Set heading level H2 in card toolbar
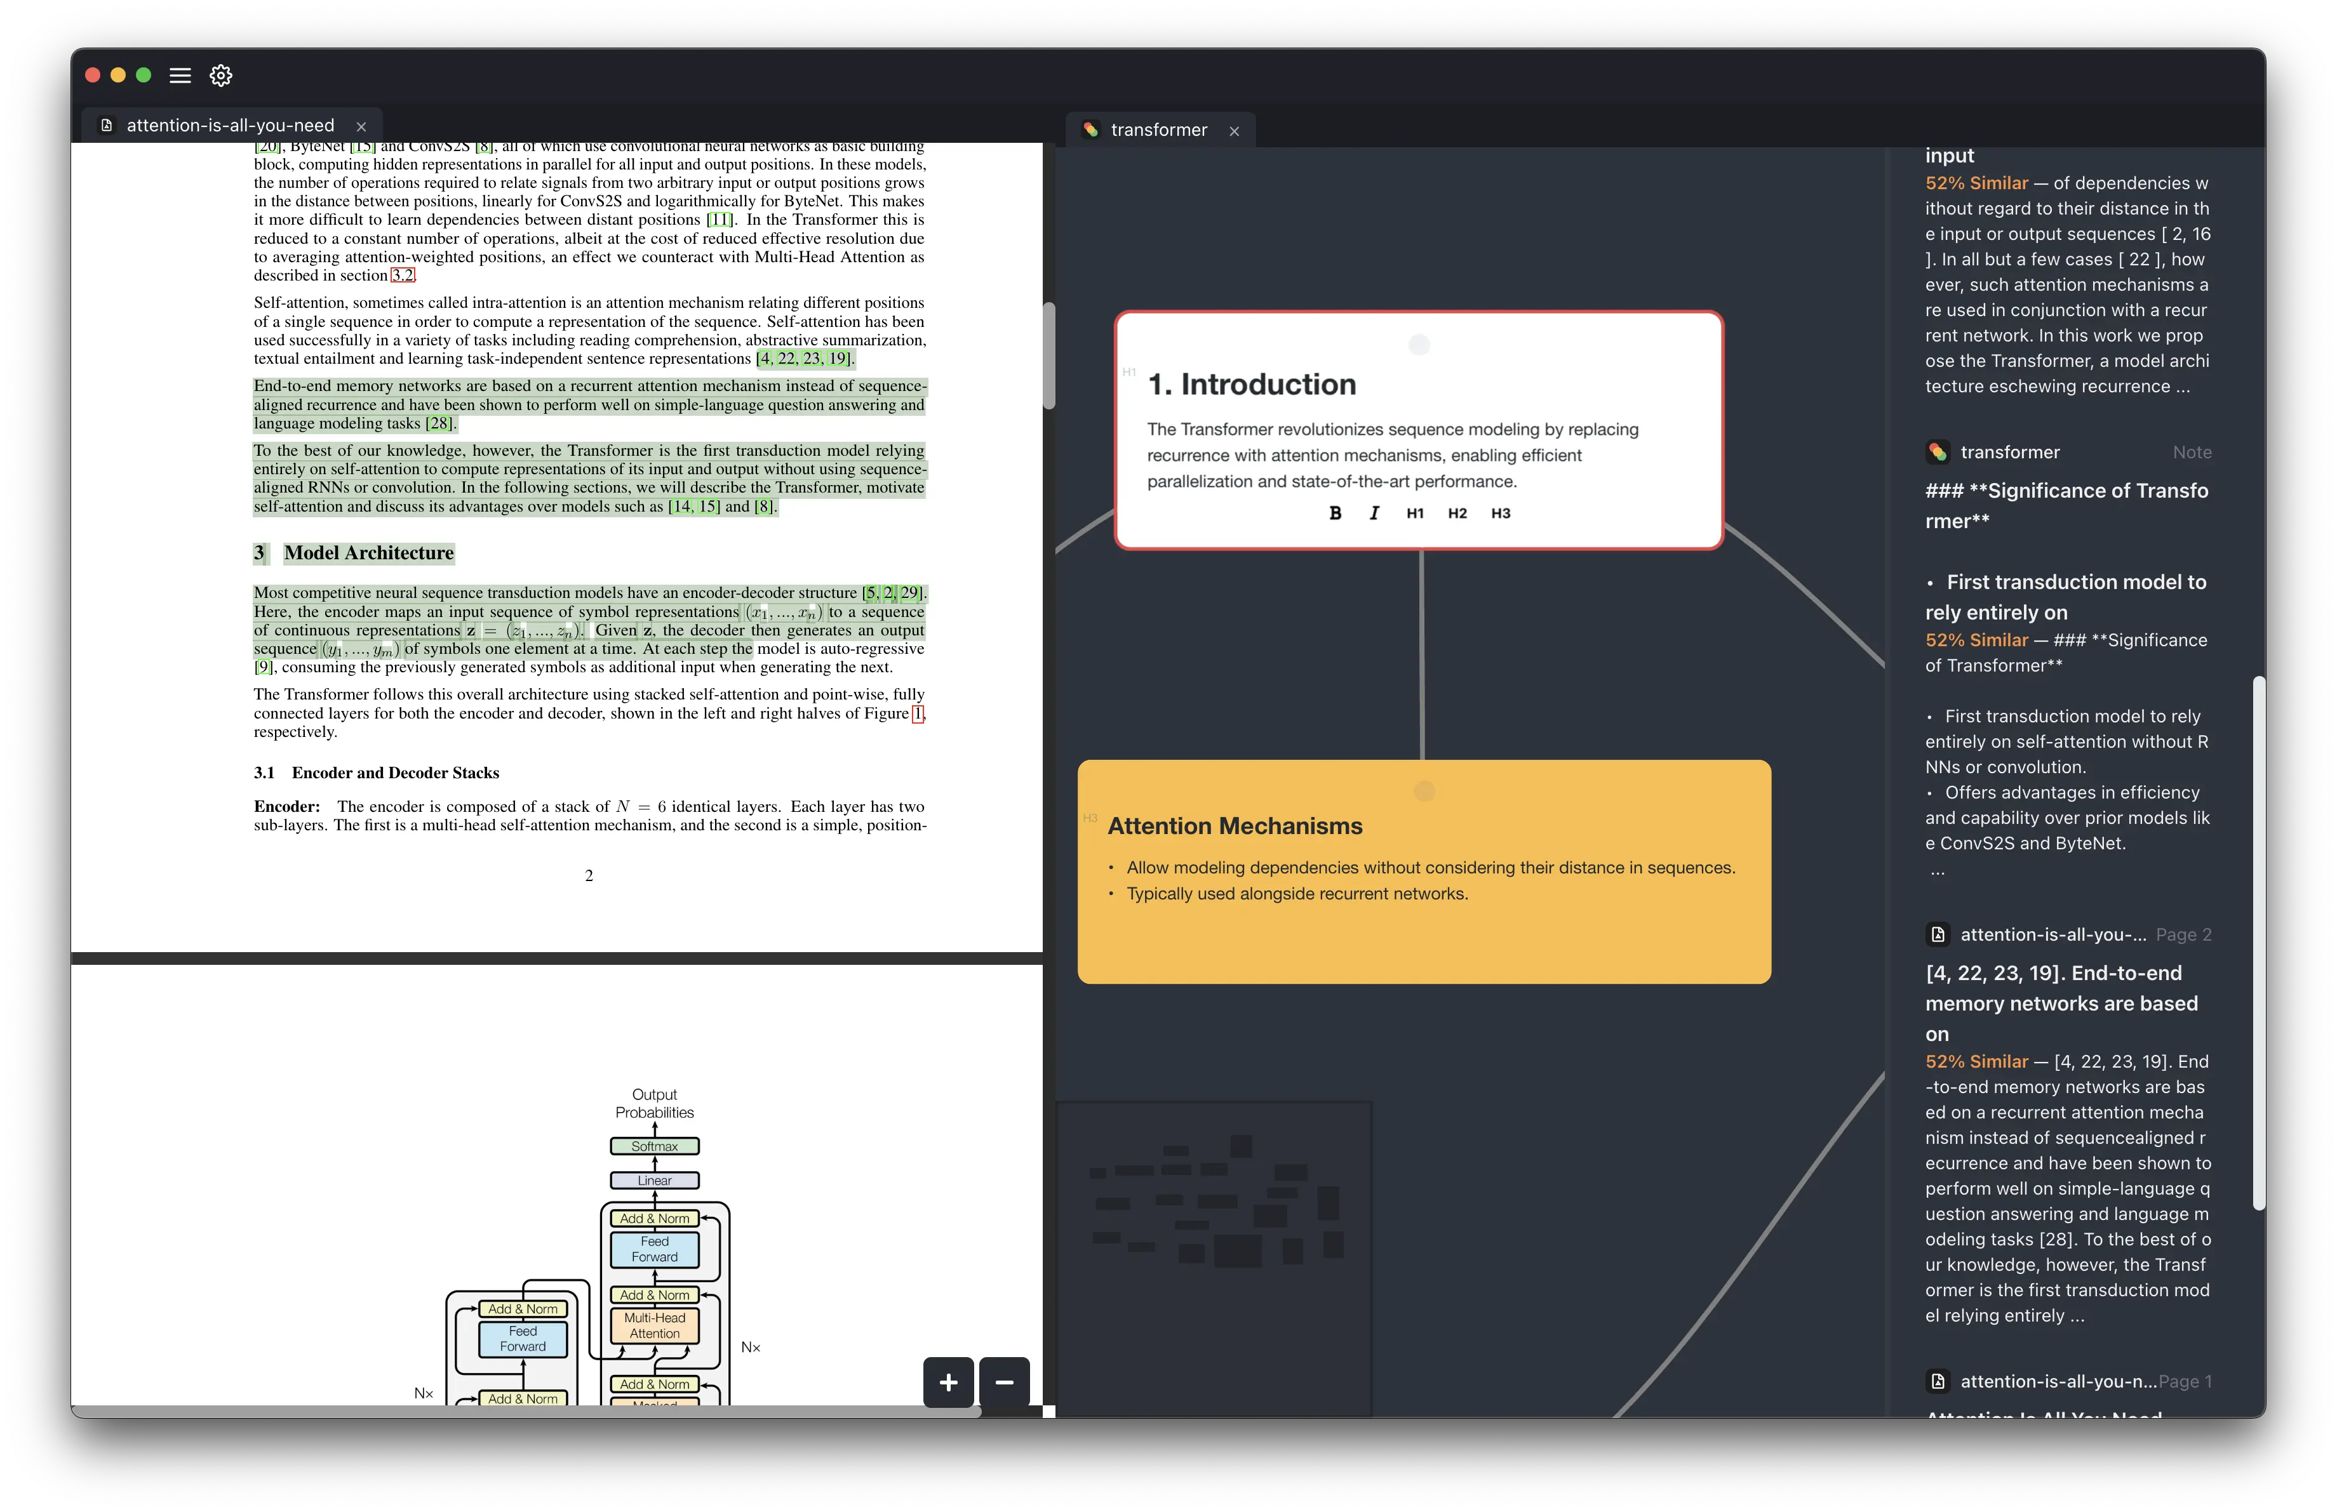 (1457, 513)
